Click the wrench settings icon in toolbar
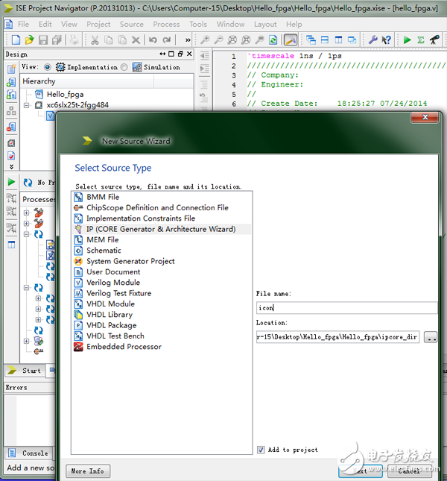This screenshot has width=447, height=481. click(x=372, y=40)
